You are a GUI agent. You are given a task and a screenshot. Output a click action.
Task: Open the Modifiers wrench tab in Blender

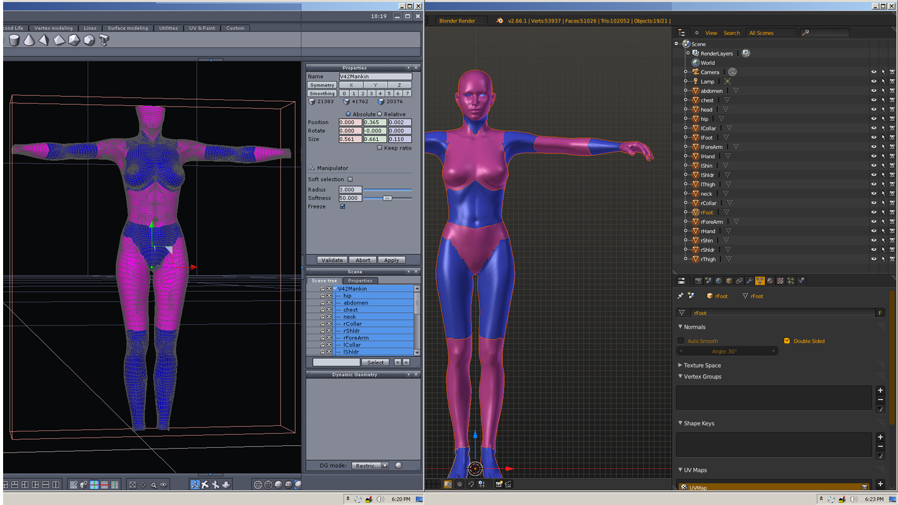pyautogui.click(x=749, y=281)
